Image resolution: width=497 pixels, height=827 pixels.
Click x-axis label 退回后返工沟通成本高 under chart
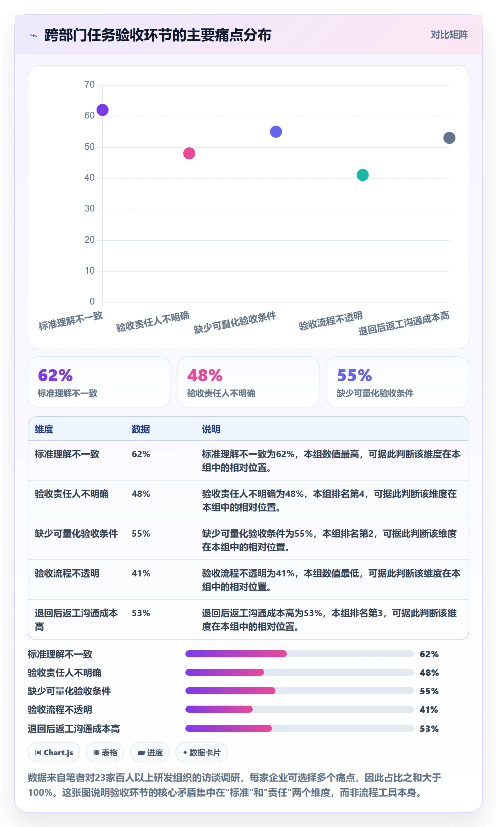[x=404, y=323]
